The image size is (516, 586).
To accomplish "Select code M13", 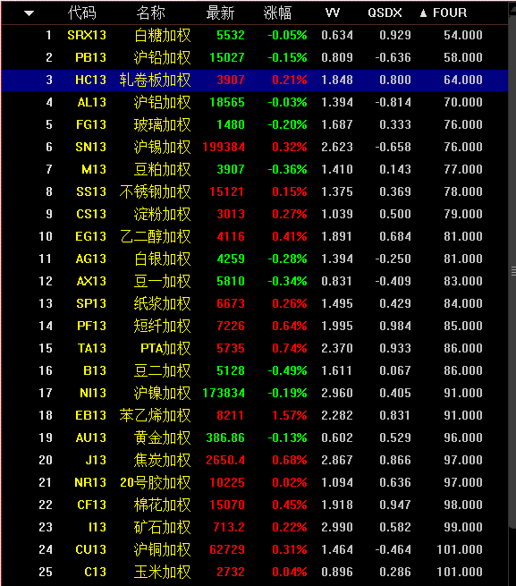I will click(x=94, y=169).
